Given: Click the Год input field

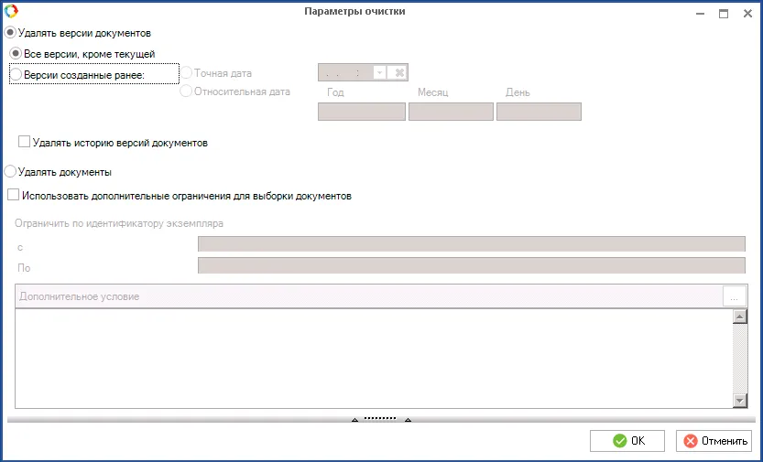Looking at the screenshot, I should pos(361,112).
